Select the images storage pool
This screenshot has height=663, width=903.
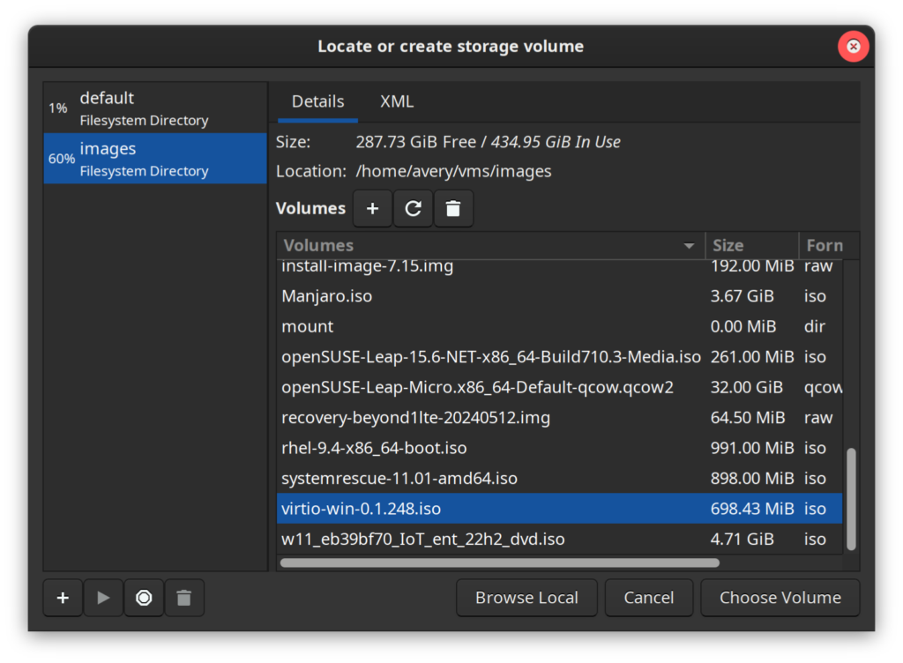(x=155, y=159)
